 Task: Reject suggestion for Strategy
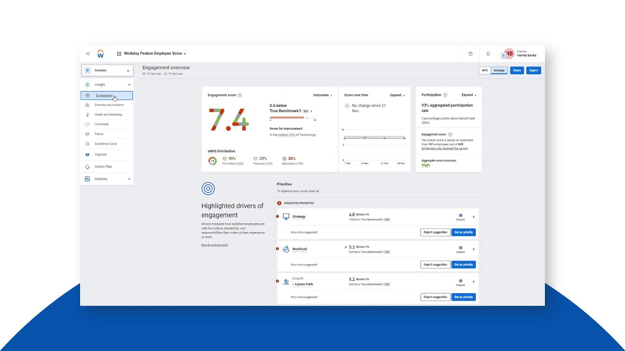pos(435,232)
